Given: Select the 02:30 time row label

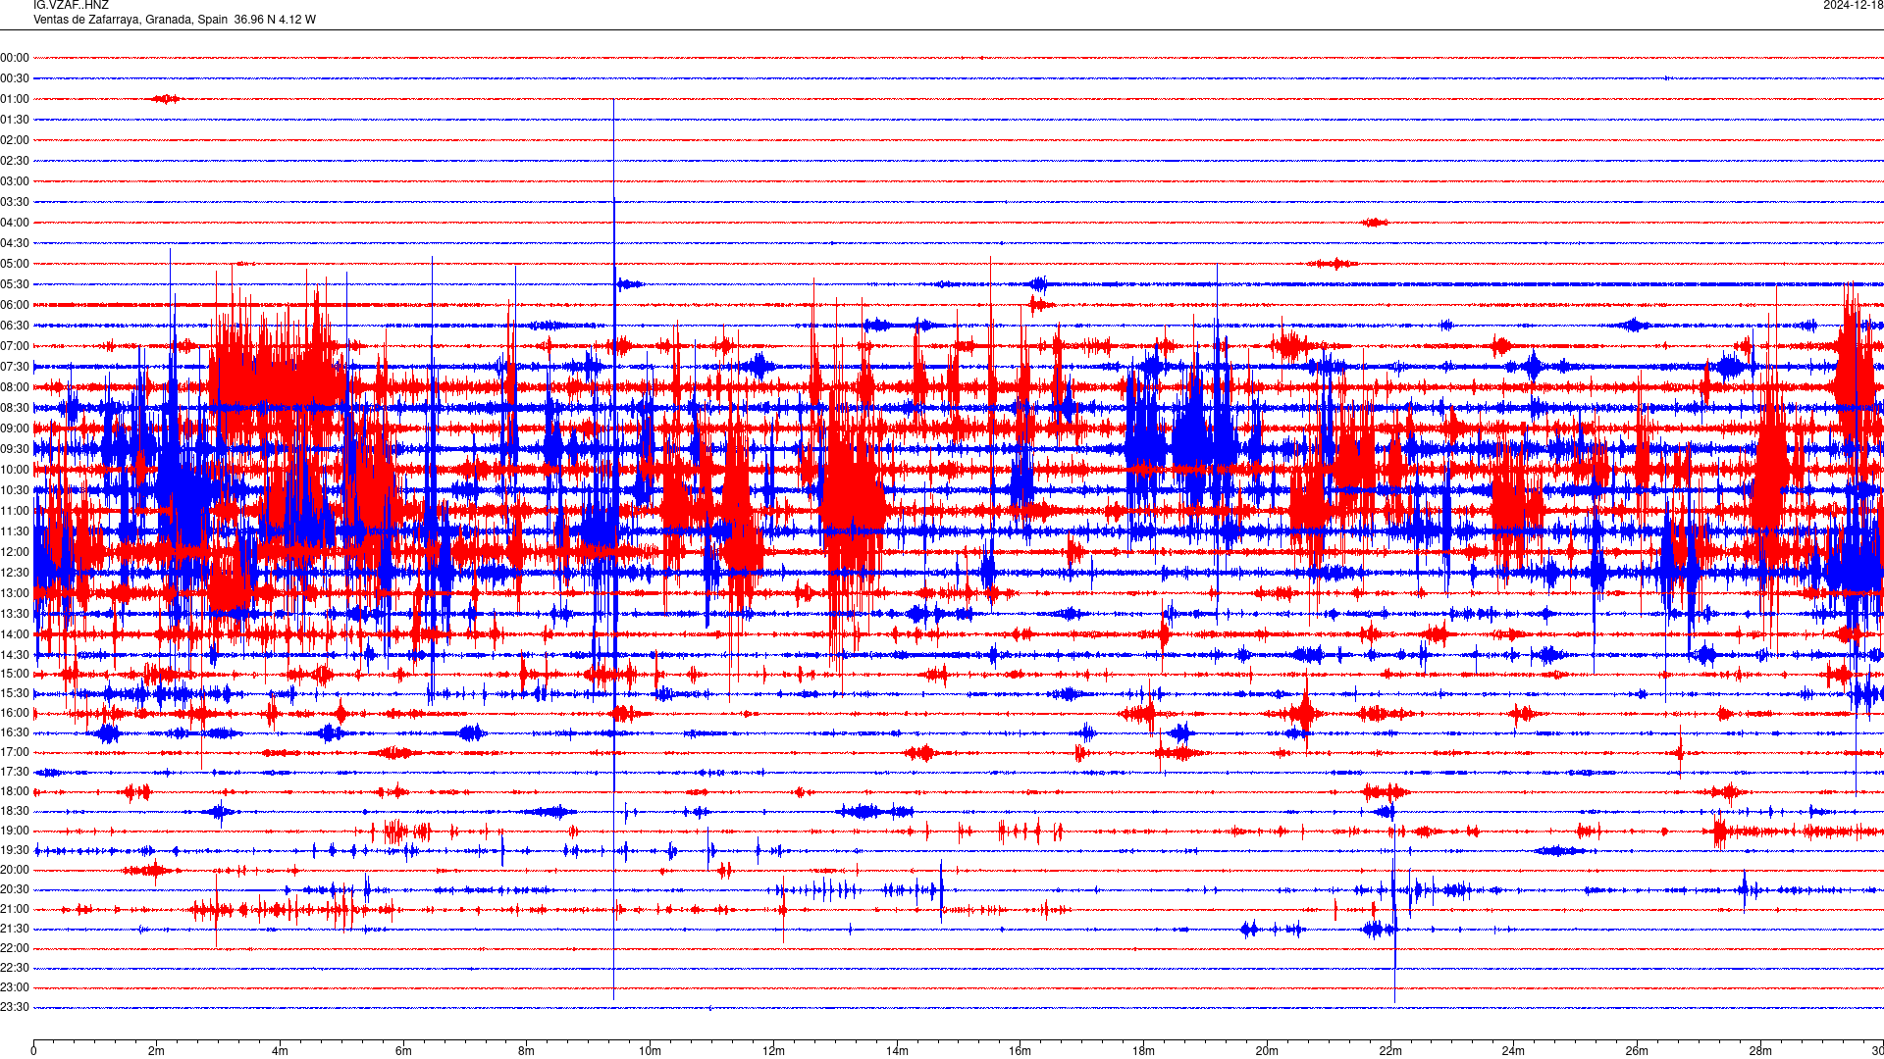Looking at the screenshot, I should [15, 161].
